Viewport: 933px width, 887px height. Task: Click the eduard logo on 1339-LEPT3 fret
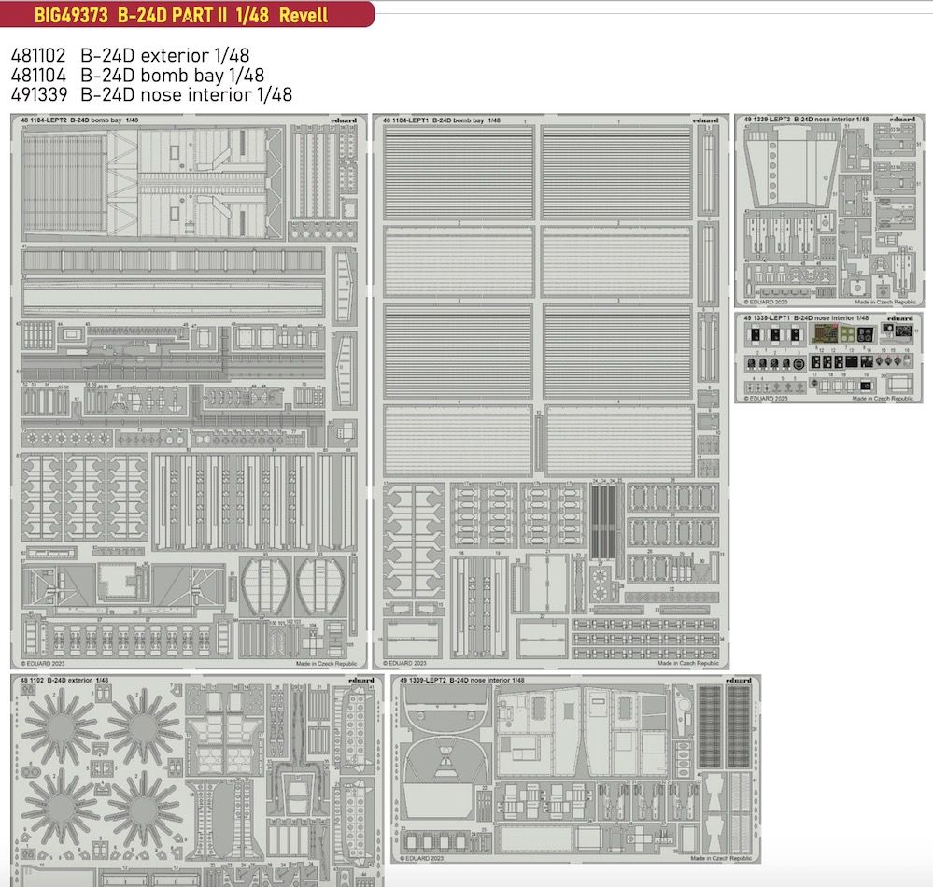[x=902, y=120]
